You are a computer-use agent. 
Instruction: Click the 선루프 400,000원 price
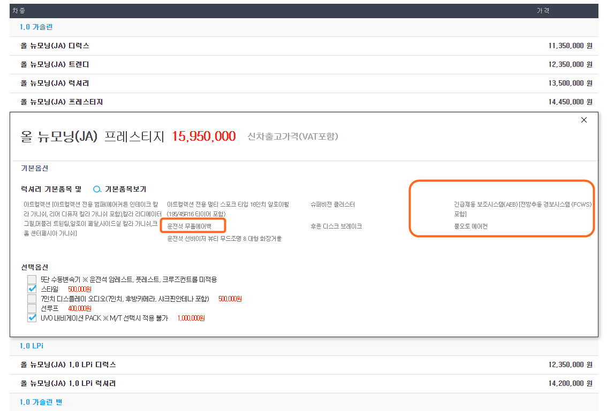(80, 308)
